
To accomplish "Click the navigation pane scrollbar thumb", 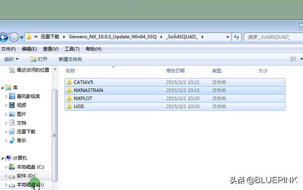I will 55,135.
